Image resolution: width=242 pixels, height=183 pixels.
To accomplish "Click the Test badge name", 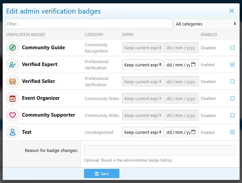I will 26,132.
